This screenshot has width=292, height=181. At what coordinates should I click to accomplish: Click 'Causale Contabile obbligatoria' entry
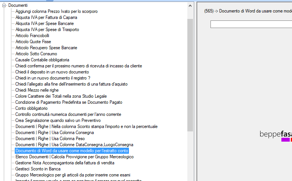point(42,60)
